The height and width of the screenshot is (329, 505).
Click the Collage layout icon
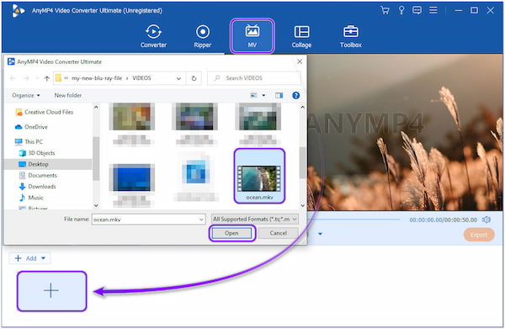pyautogui.click(x=301, y=31)
